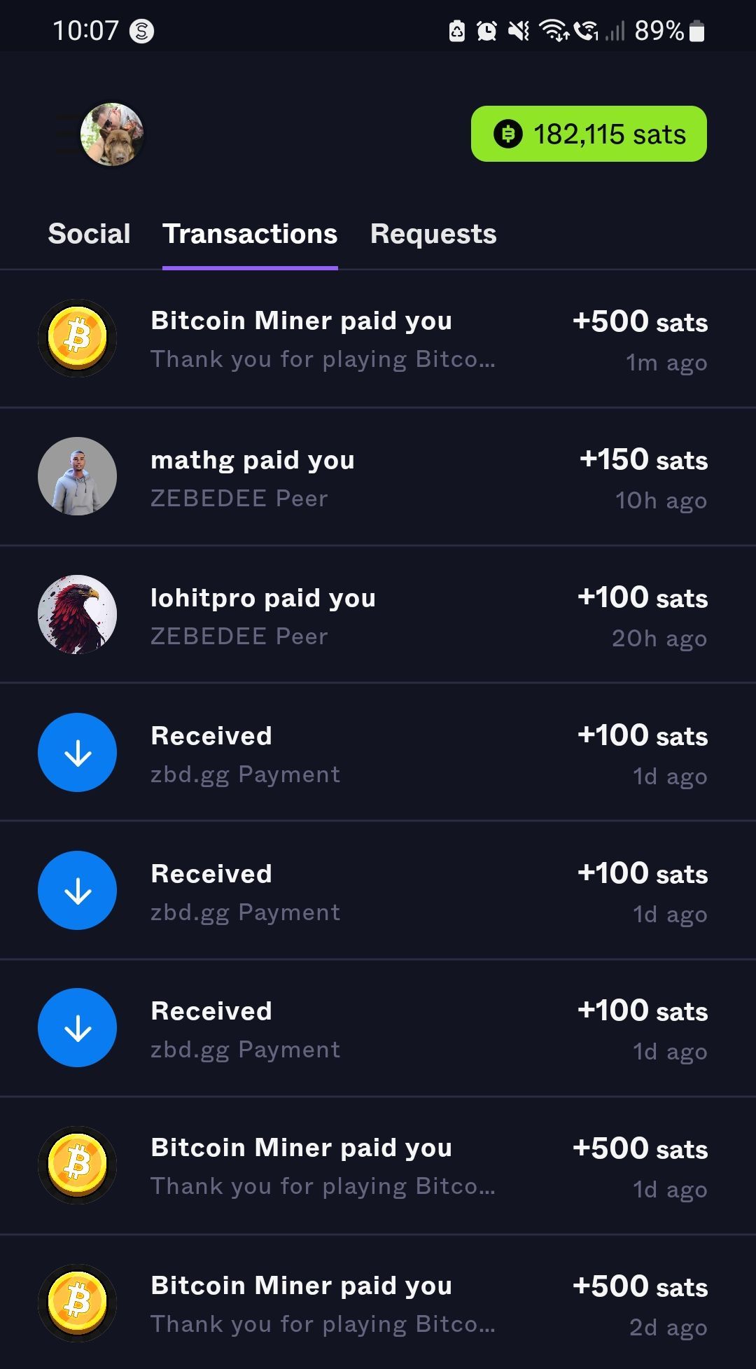This screenshot has height=1369, width=756.
Task: Tap the first blue received arrow icon
Action: pyautogui.click(x=77, y=753)
